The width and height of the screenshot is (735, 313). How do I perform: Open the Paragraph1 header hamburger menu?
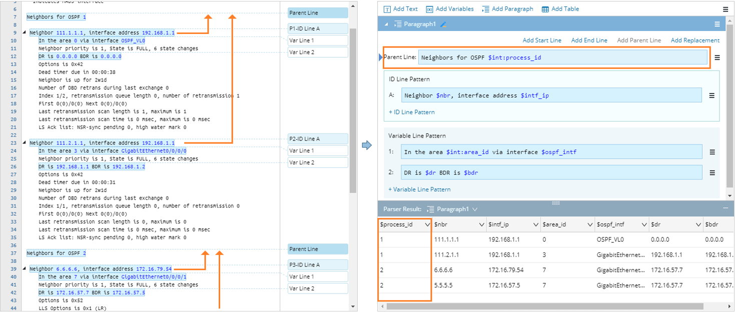(x=717, y=24)
